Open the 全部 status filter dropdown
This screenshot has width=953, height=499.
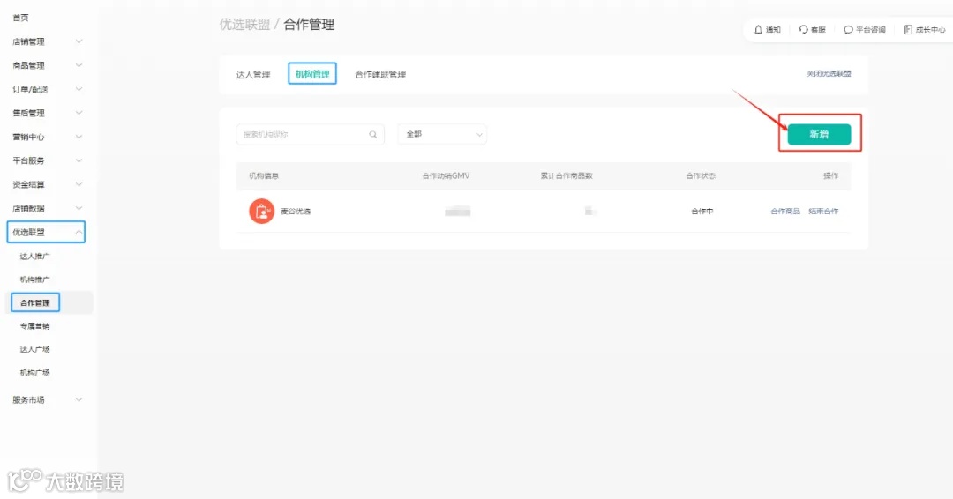tap(442, 134)
